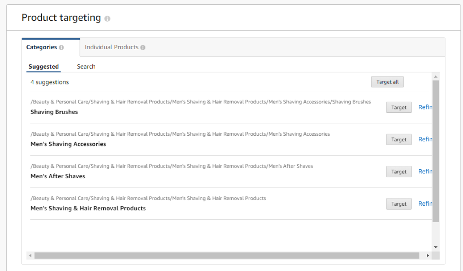Click the Men's Shaving Accessories name
The height and width of the screenshot is (271, 463).
click(68, 144)
